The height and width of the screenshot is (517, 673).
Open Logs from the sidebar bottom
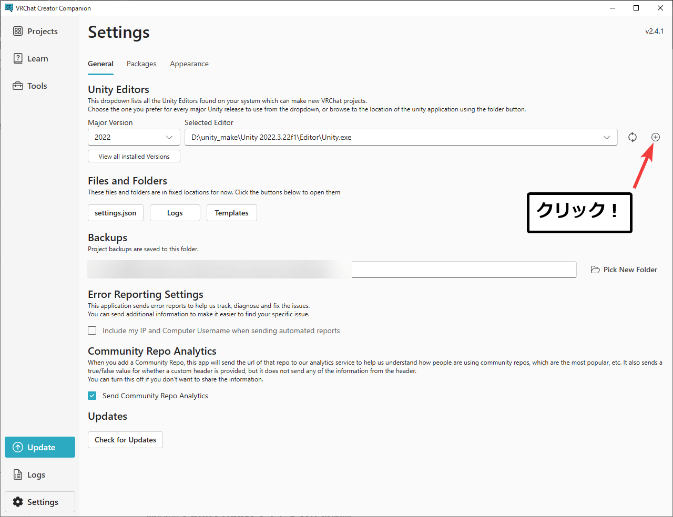pyautogui.click(x=40, y=474)
